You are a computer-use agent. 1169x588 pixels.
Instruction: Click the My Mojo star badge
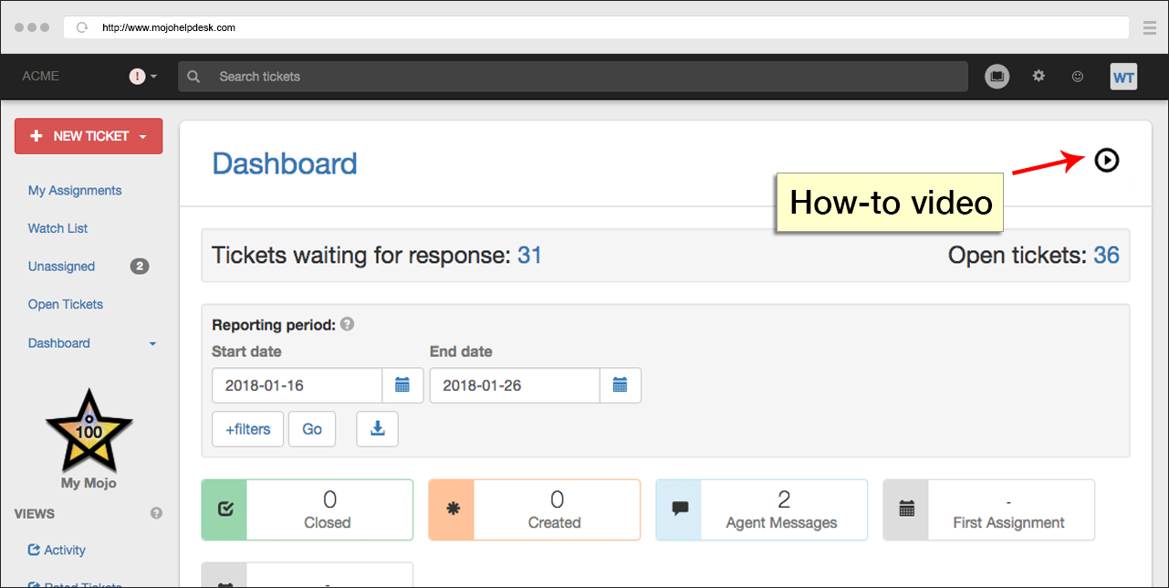89,434
